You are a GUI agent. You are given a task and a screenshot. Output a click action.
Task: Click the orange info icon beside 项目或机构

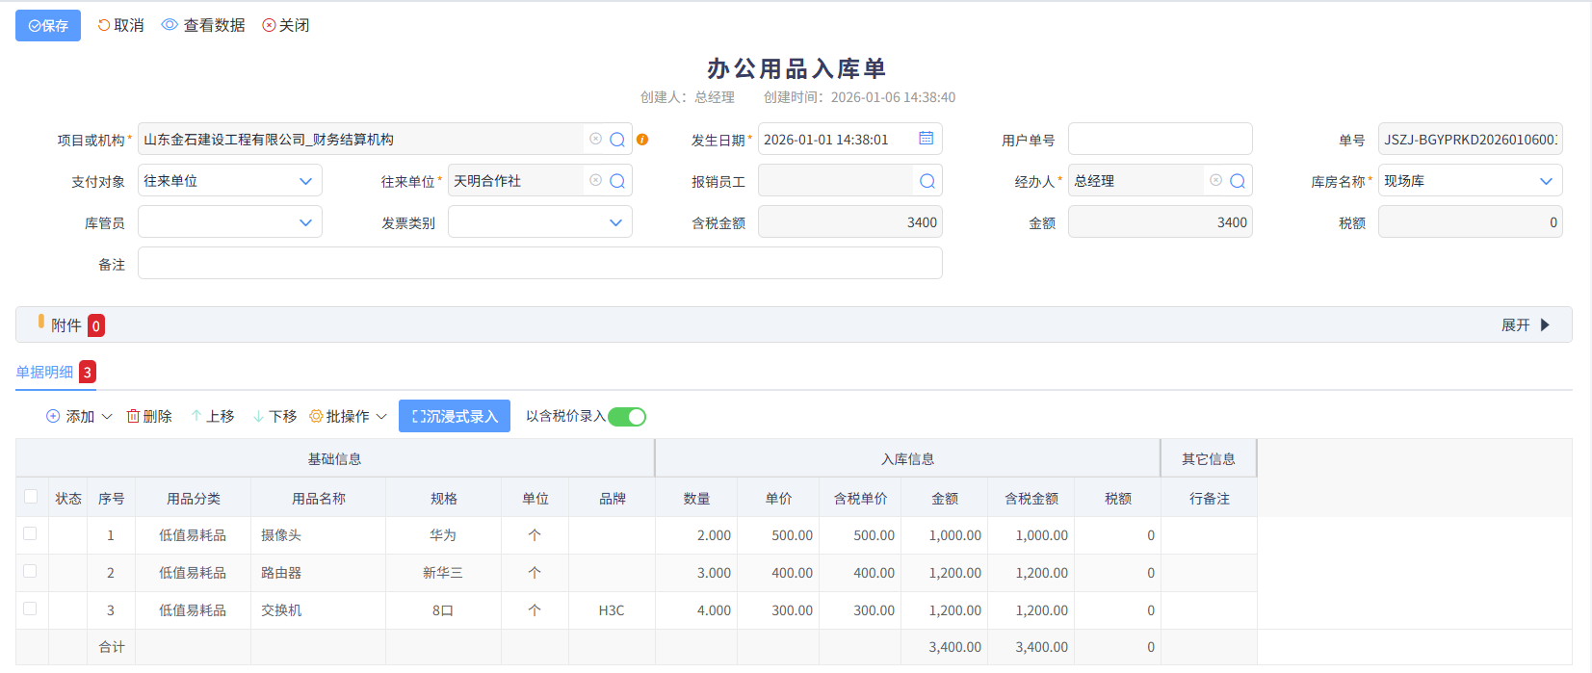[642, 140]
